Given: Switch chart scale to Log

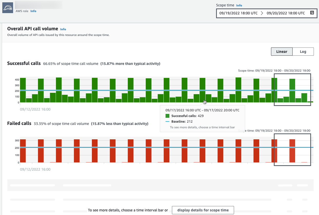Looking at the screenshot, I should point(303,52).
